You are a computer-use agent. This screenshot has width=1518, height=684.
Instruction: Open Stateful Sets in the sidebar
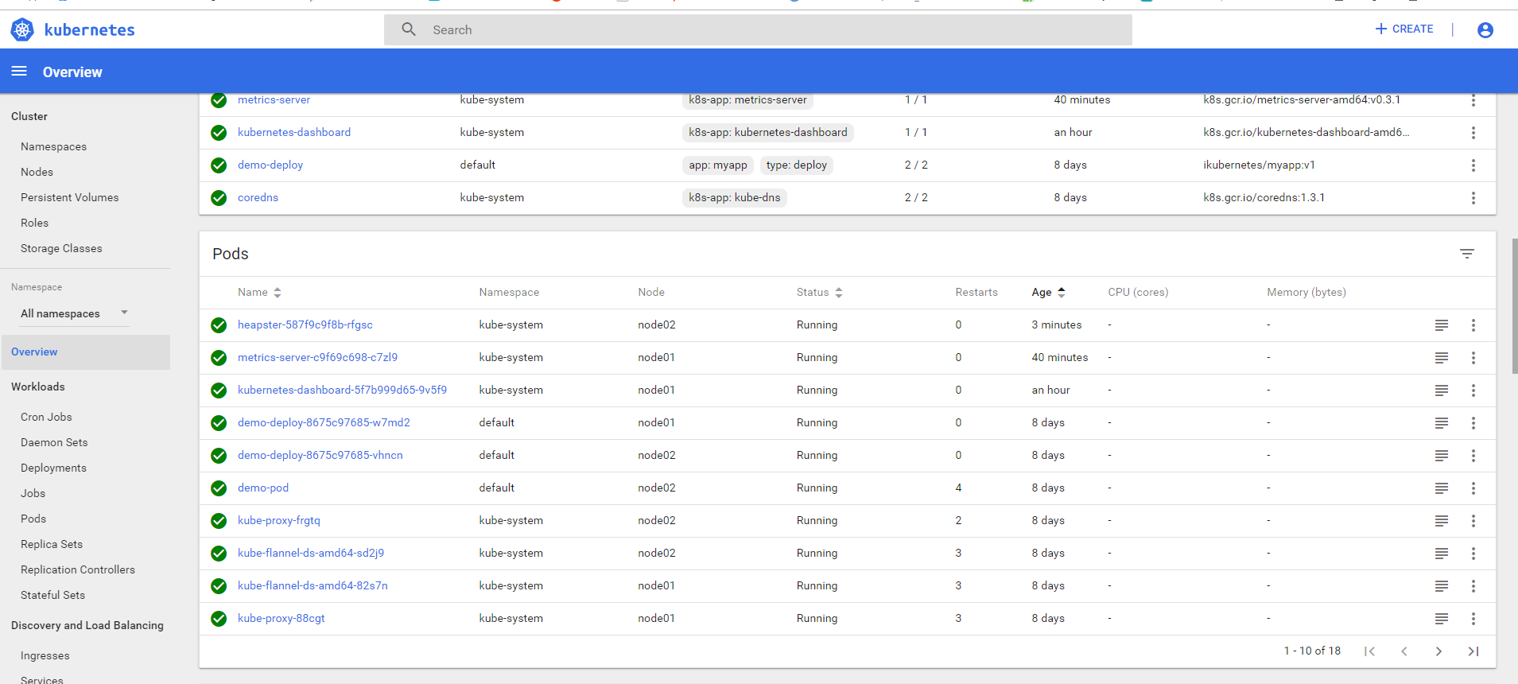(52, 596)
